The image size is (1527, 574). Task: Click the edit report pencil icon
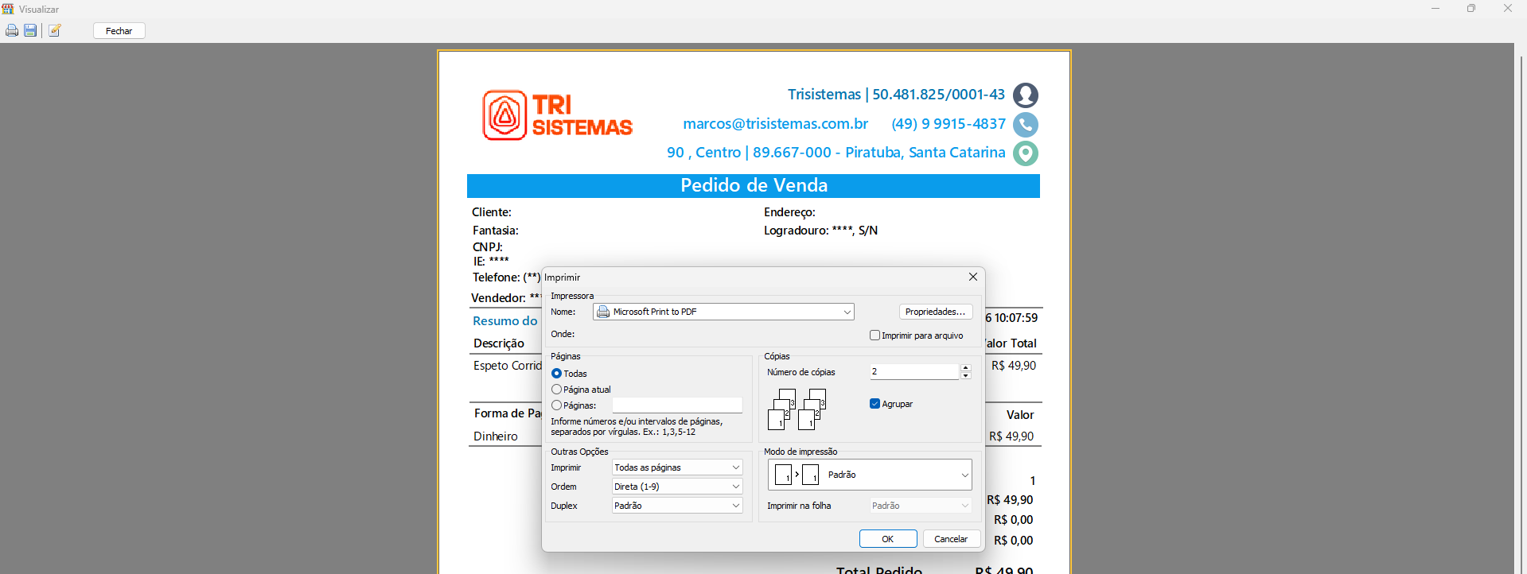[x=55, y=31]
